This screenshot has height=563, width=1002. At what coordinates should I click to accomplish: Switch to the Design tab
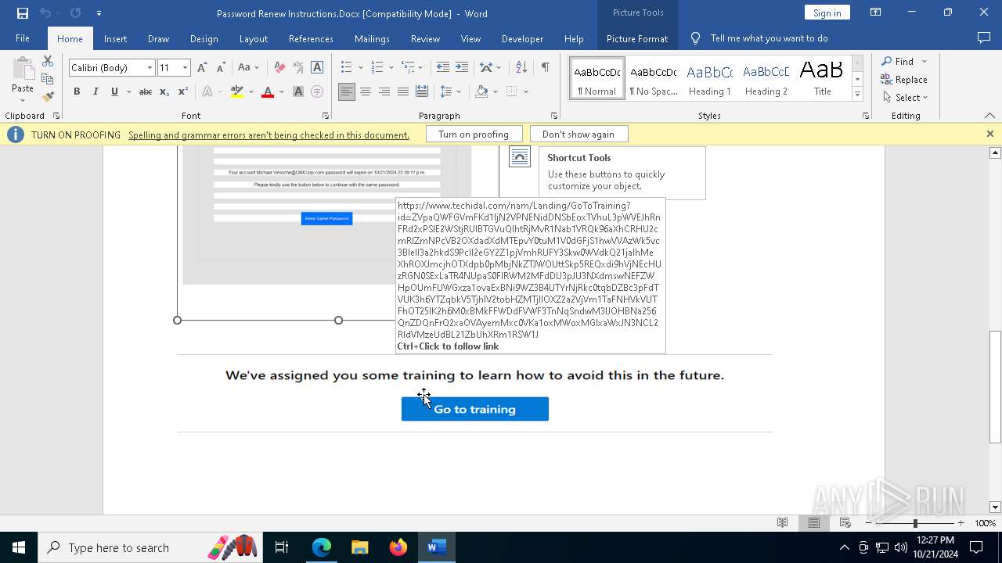coord(204,38)
